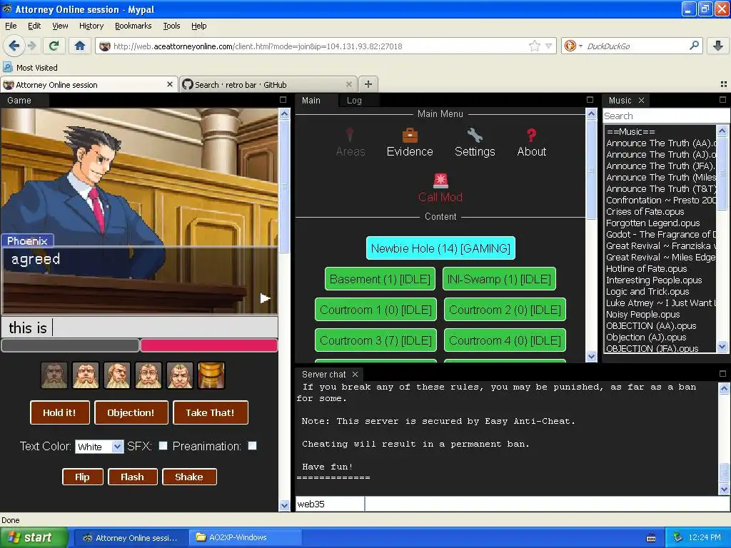
Task: Click the Music search field
Action: coord(666,116)
